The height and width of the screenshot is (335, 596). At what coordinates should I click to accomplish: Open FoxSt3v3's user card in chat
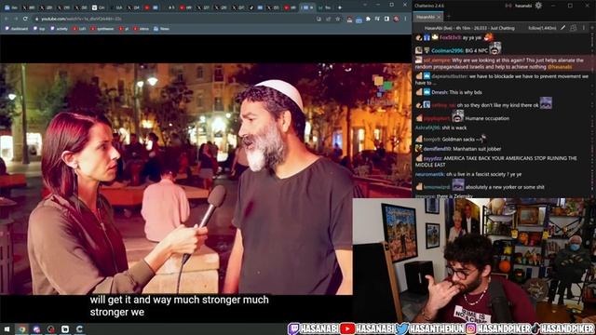pos(450,37)
